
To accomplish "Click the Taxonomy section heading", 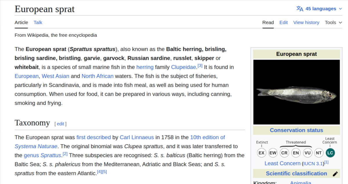I will [x=32, y=123].
